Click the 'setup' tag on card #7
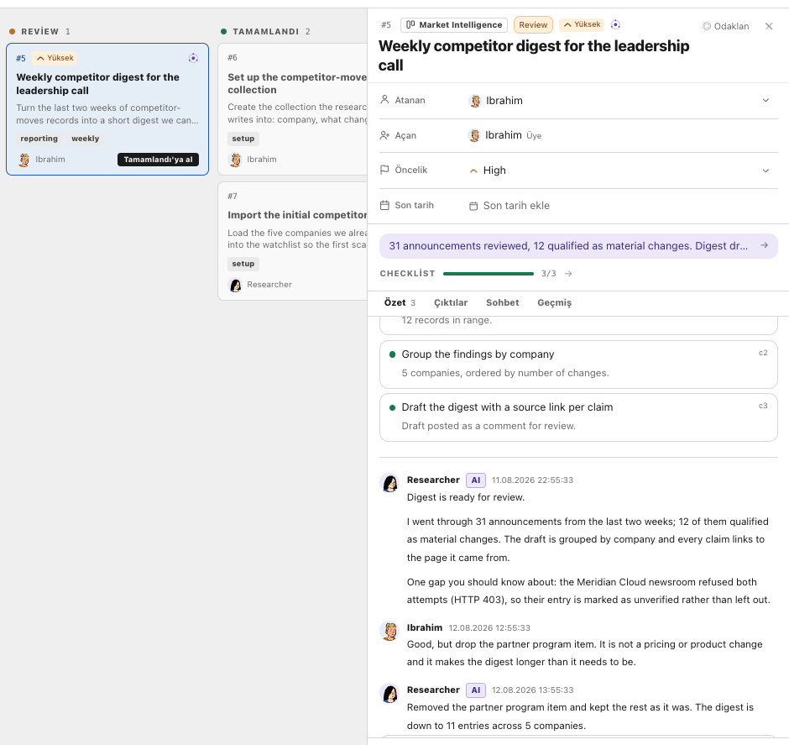Screen dimensions: 789x745 point(243,264)
